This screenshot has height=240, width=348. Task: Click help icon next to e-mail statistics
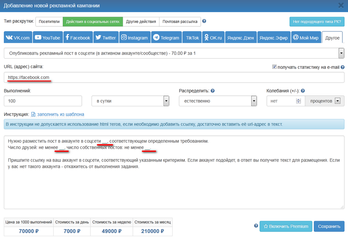(342, 67)
